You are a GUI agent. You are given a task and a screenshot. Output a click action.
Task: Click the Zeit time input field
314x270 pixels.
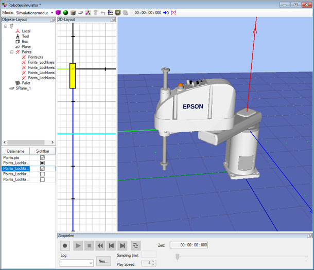[188, 245]
